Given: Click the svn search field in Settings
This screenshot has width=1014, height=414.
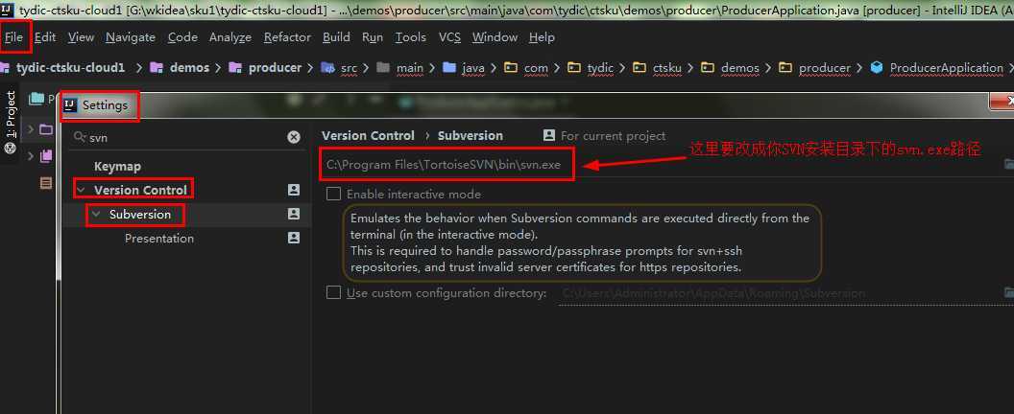Looking at the screenshot, I should click(187, 137).
